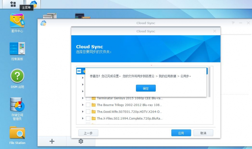
Task: Open Cloud Sync settings gear icon
Action: [x=81, y=141]
